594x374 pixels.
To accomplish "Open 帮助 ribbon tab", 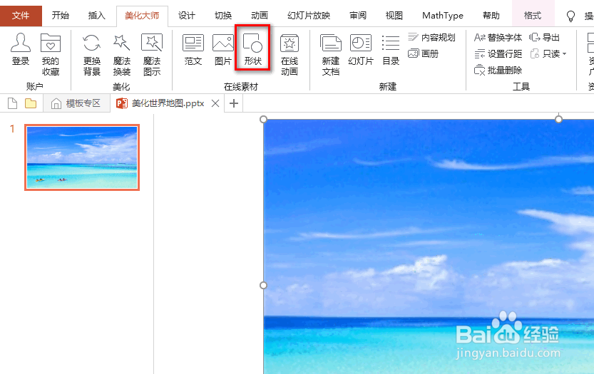I will 491,16.
